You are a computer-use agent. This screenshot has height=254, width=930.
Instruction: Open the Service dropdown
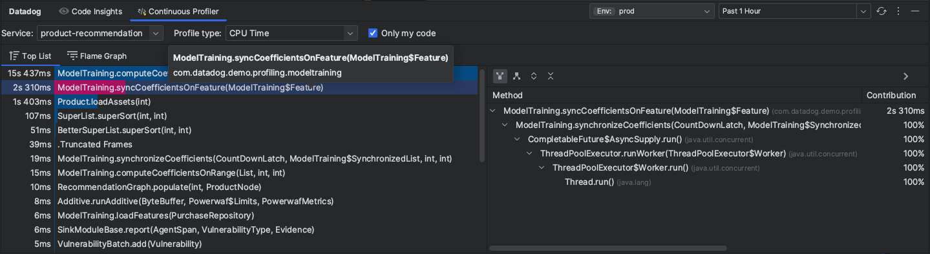tap(100, 33)
